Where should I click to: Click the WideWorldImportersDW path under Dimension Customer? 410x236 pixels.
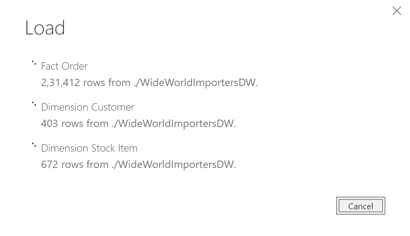pos(174,124)
